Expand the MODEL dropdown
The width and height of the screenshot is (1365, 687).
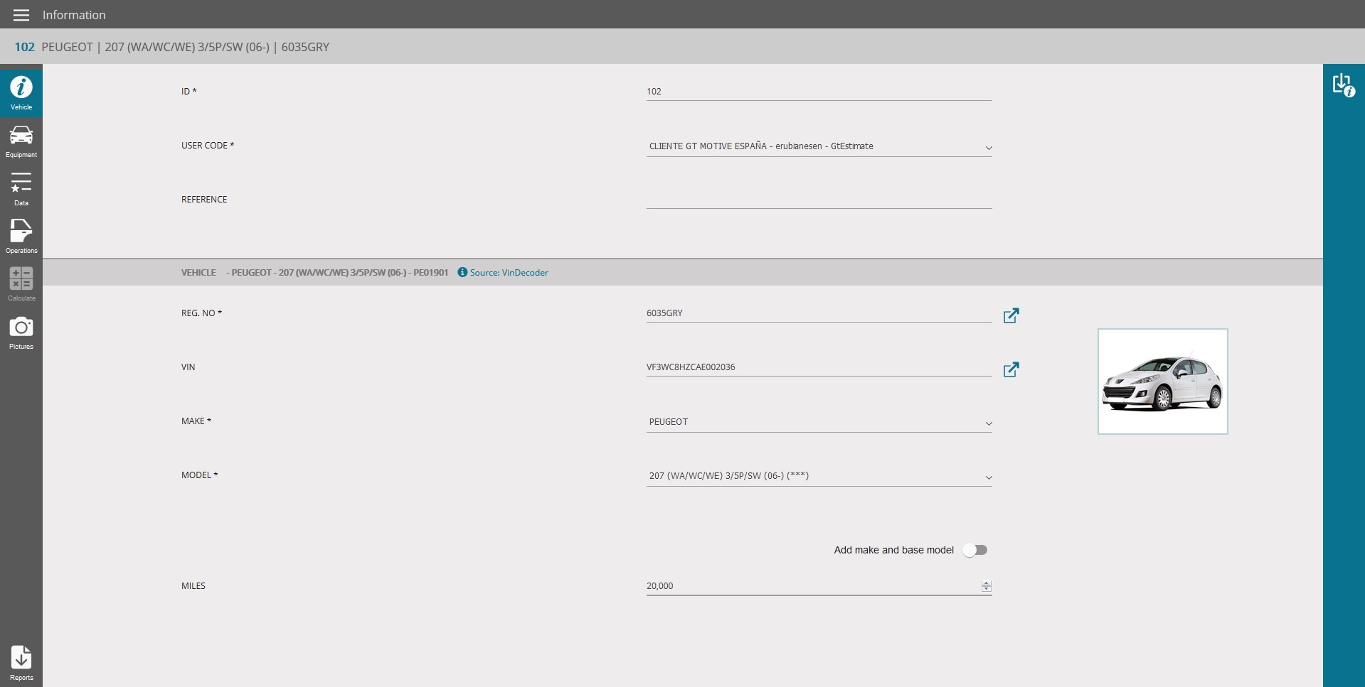pyautogui.click(x=988, y=477)
